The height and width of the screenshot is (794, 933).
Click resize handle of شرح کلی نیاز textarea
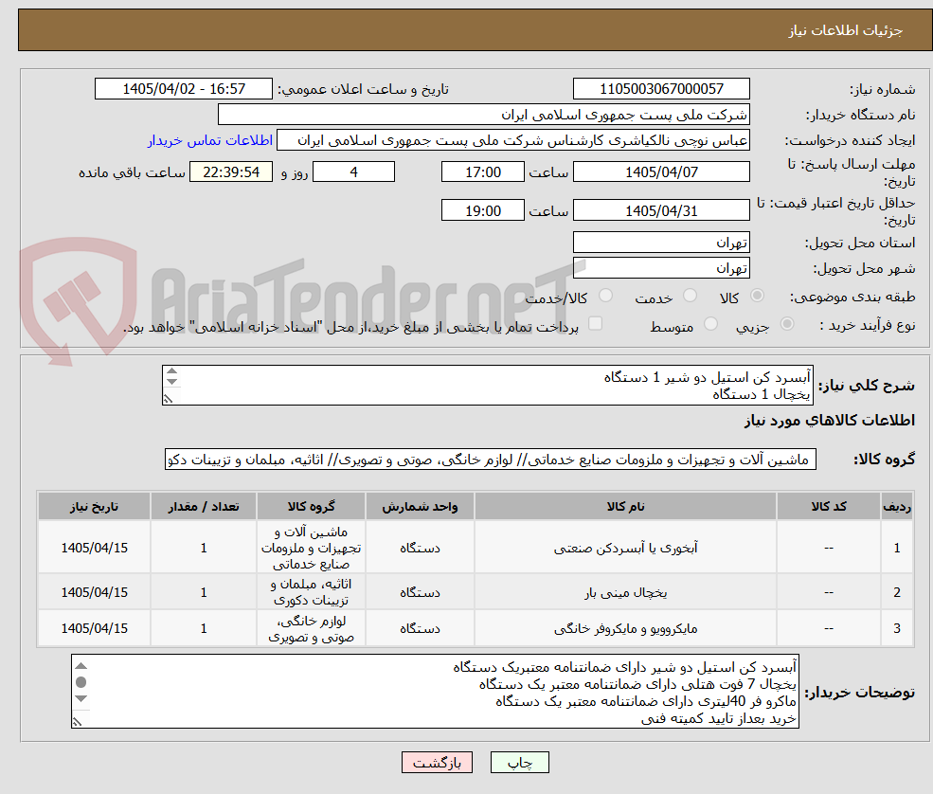pyautogui.click(x=169, y=399)
